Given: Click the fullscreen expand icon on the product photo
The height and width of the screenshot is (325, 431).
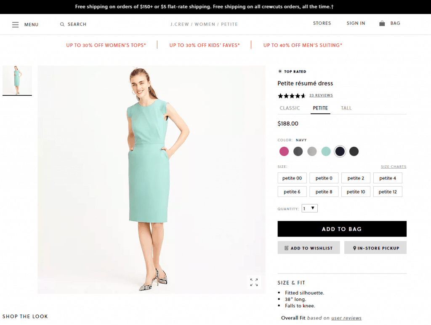Looking at the screenshot, I should click(254, 282).
